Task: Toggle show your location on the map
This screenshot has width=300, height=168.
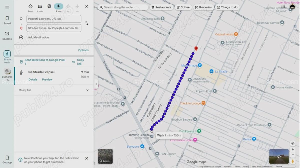Action: coord(292,143)
